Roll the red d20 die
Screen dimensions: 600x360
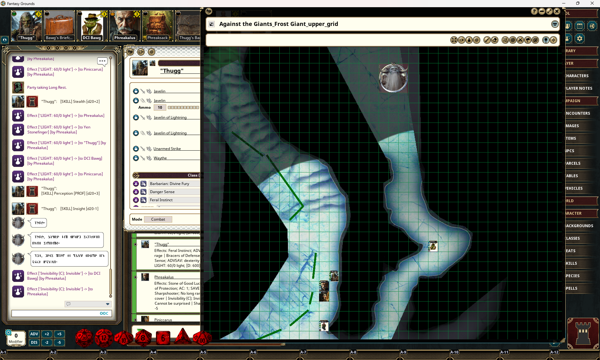pyautogui.click(x=84, y=338)
